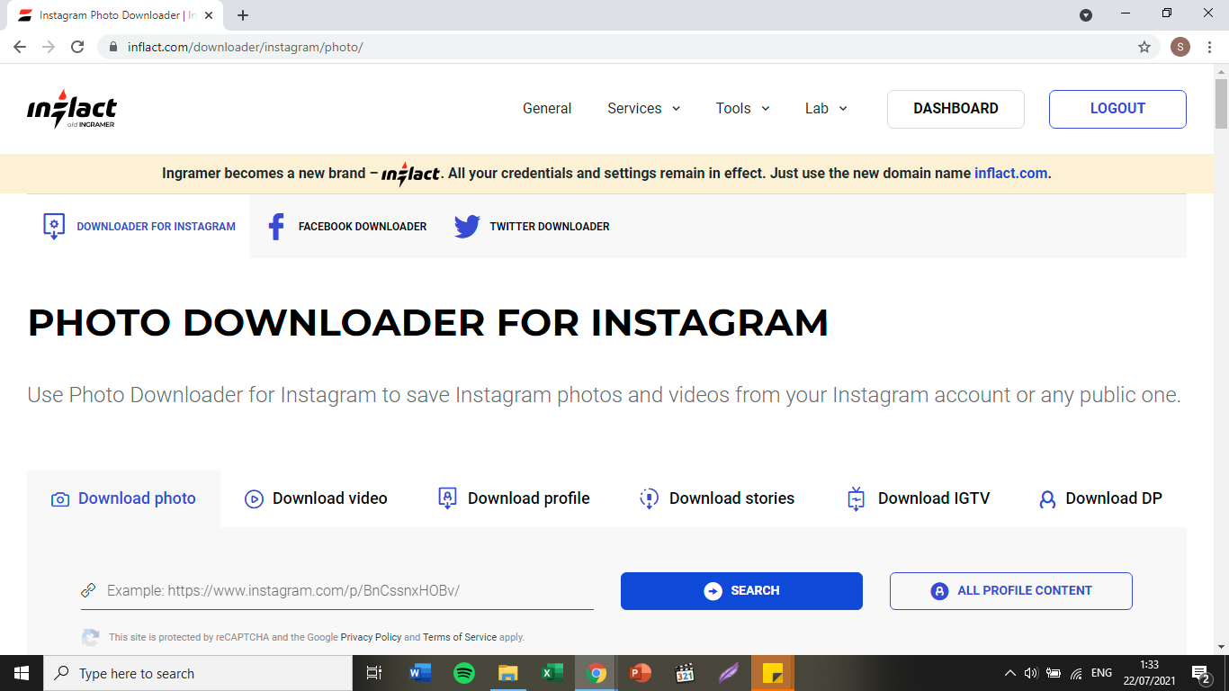Open the Terms of Service link
Viewport: 1229px width, 691px height.
coord(460,637)
